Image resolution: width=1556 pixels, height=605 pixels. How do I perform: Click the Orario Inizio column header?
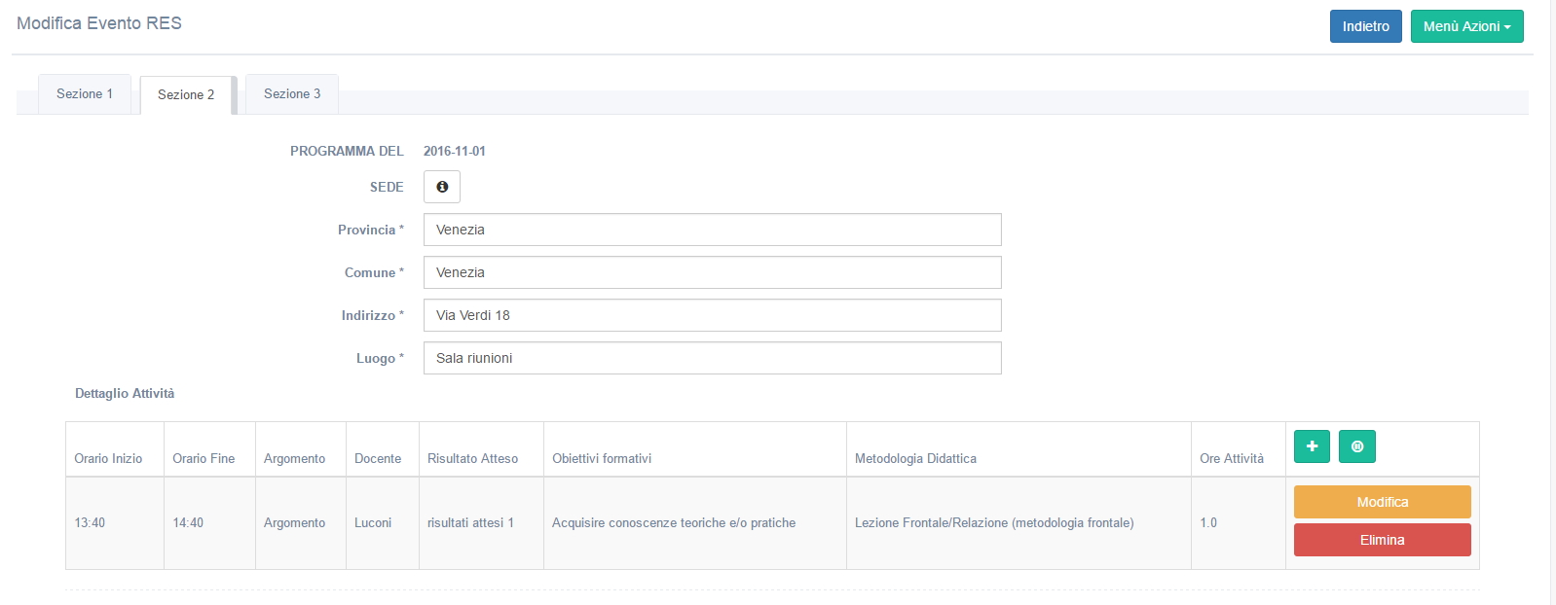click(x=108, y=458)
